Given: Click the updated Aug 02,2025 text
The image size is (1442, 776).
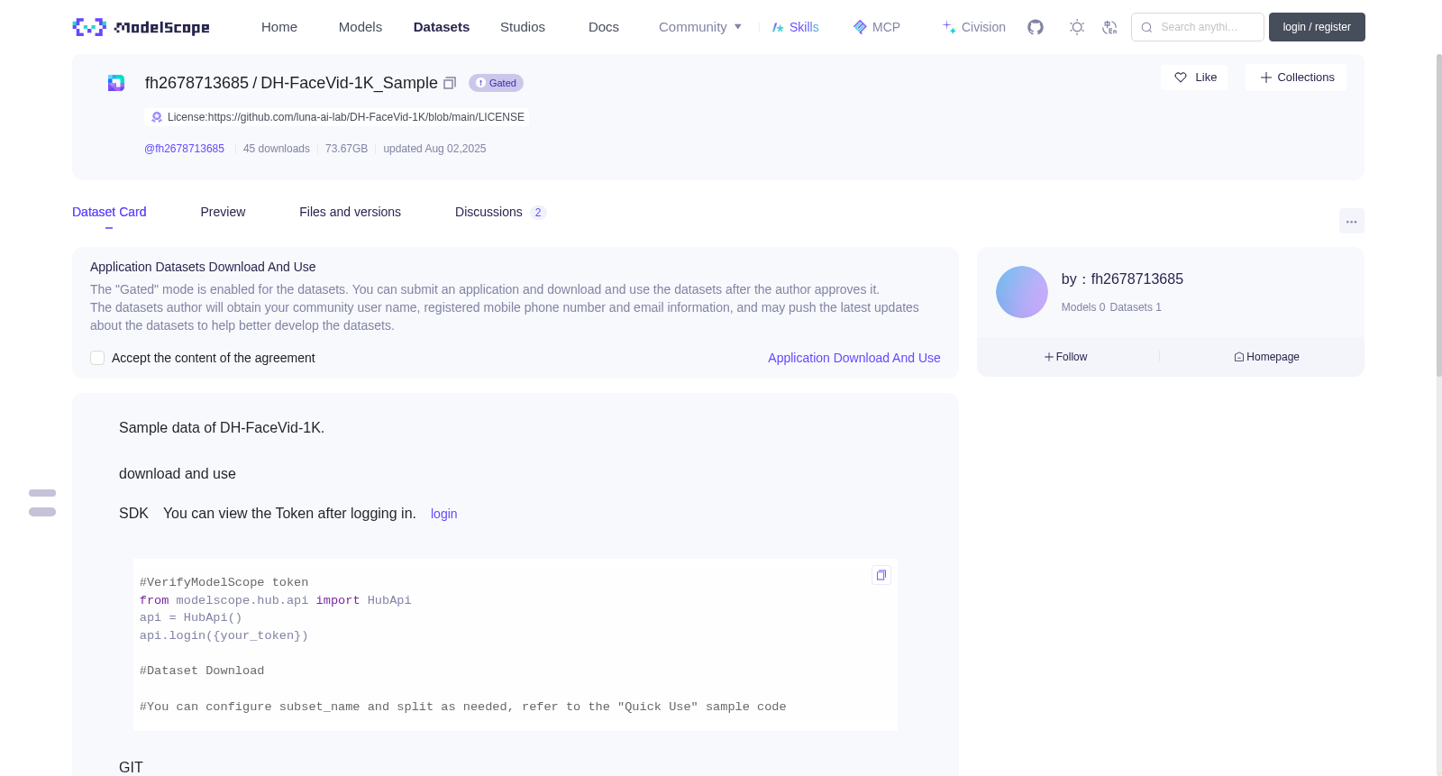Looking at the screenshot, I should [434, 149].
